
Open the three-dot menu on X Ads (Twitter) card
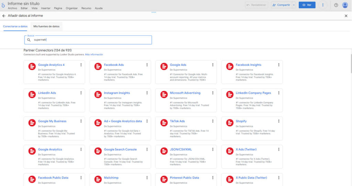(x=279, y=149)
